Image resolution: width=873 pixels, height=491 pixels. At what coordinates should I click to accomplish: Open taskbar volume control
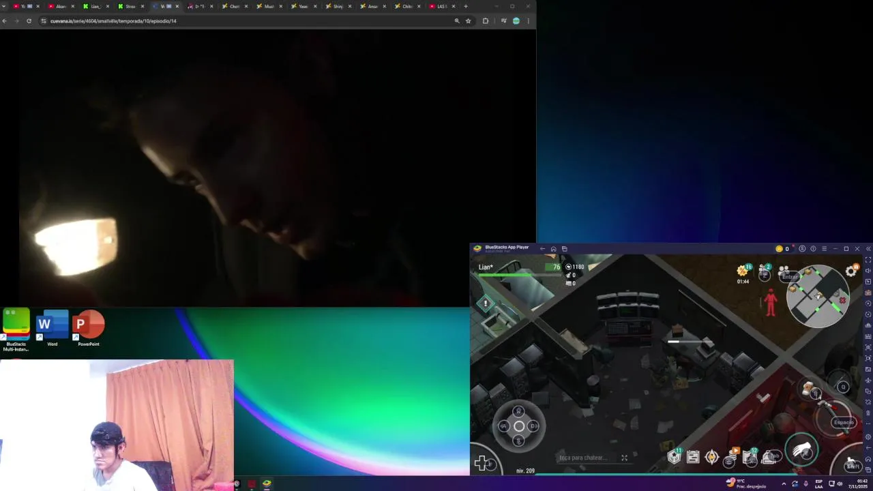click(x=840, y=483)
